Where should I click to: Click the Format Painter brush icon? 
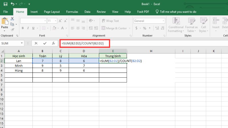(x=12, y=30)
